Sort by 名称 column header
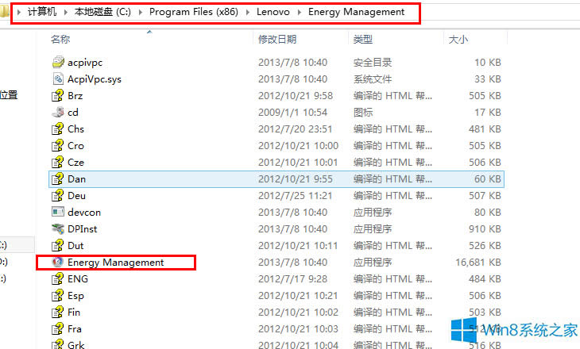Screen dimensions: 580x349 coord(60,39)
